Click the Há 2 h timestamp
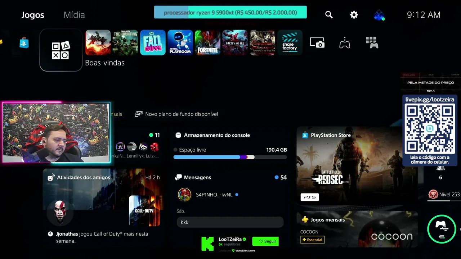Image resolution: width=461 pixels, height=259 pixels. point(152,177)
